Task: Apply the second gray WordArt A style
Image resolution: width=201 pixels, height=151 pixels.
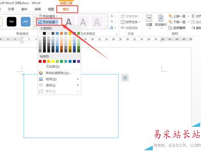Action: point(83,22)
